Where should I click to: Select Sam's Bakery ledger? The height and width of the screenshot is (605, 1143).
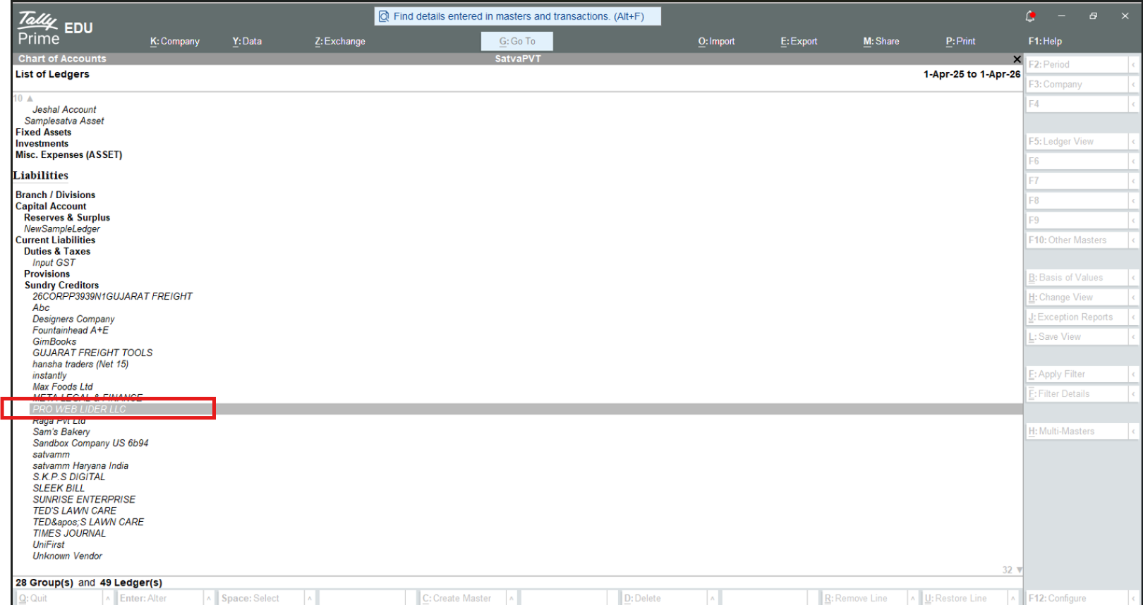(x=61, y=432)
